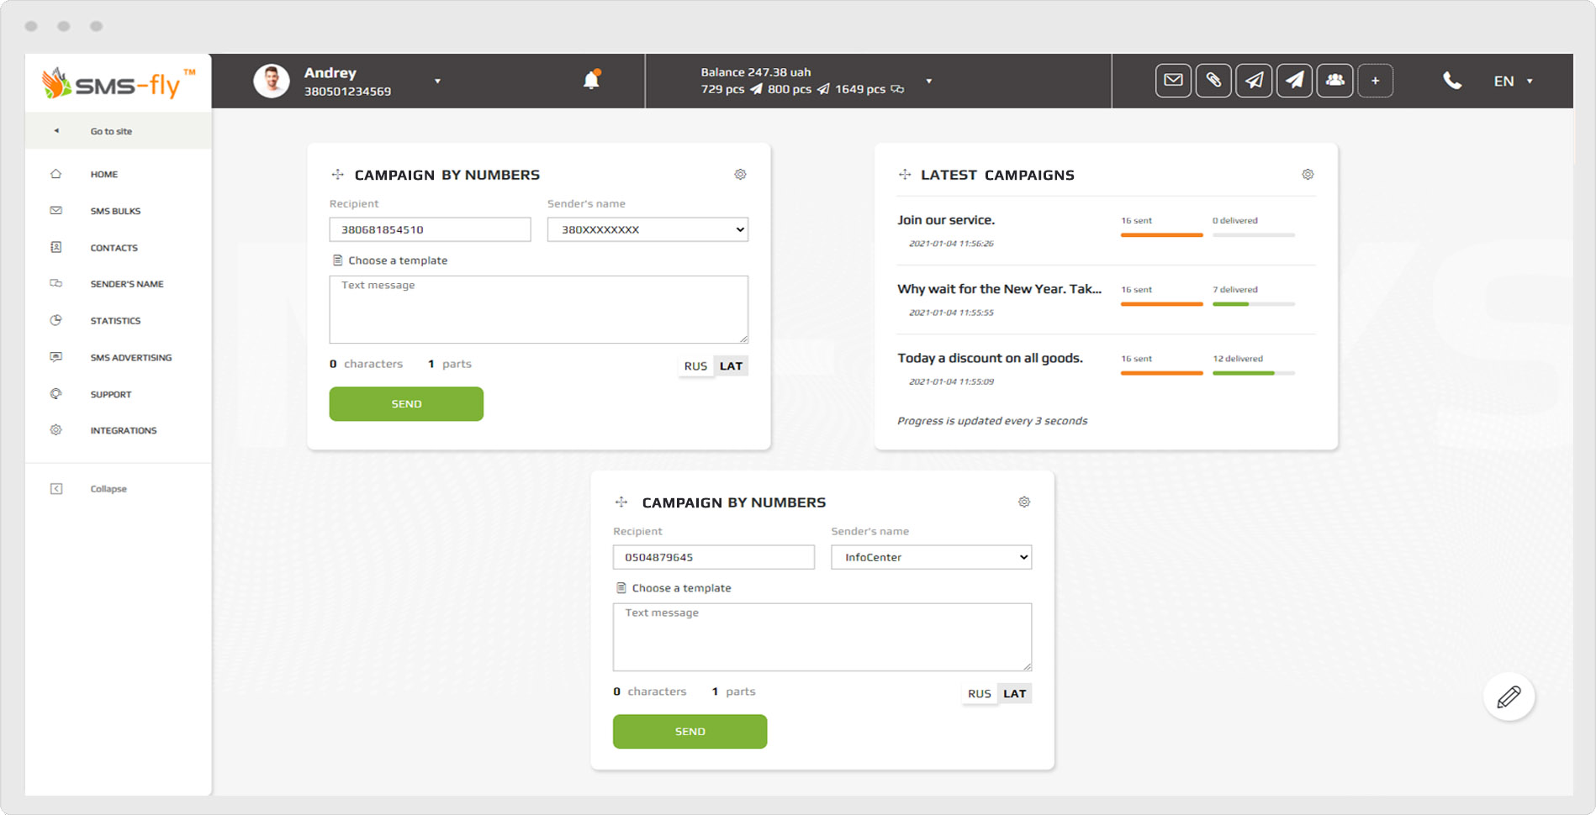The image size is (1596, 815).
Task: Open the floating pencil edit button
Action: (x=1509, y=697)
